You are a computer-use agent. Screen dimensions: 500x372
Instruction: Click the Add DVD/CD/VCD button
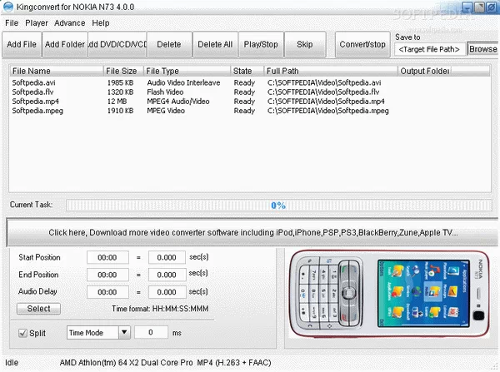pos(117,43)
